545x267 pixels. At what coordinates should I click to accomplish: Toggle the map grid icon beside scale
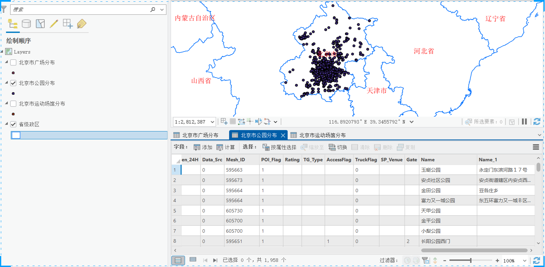pos(233,121)
